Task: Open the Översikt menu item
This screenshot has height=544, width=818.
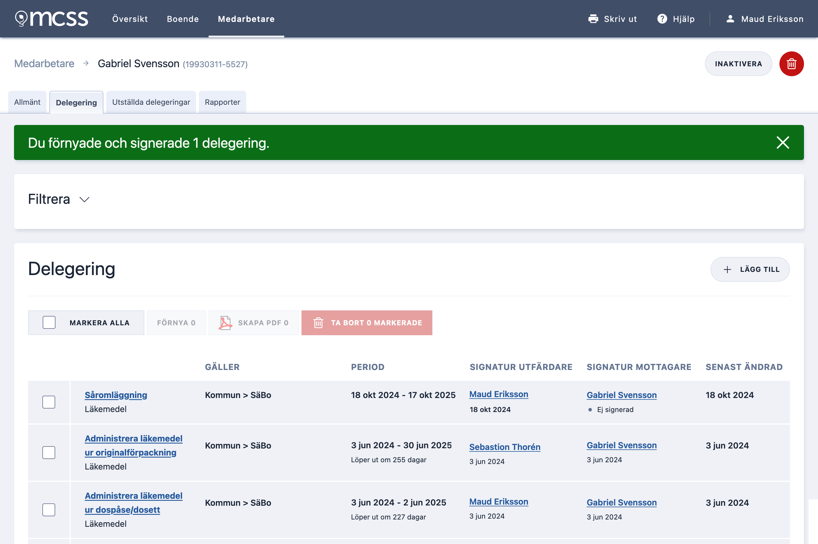Action: (x=130, y=19)
